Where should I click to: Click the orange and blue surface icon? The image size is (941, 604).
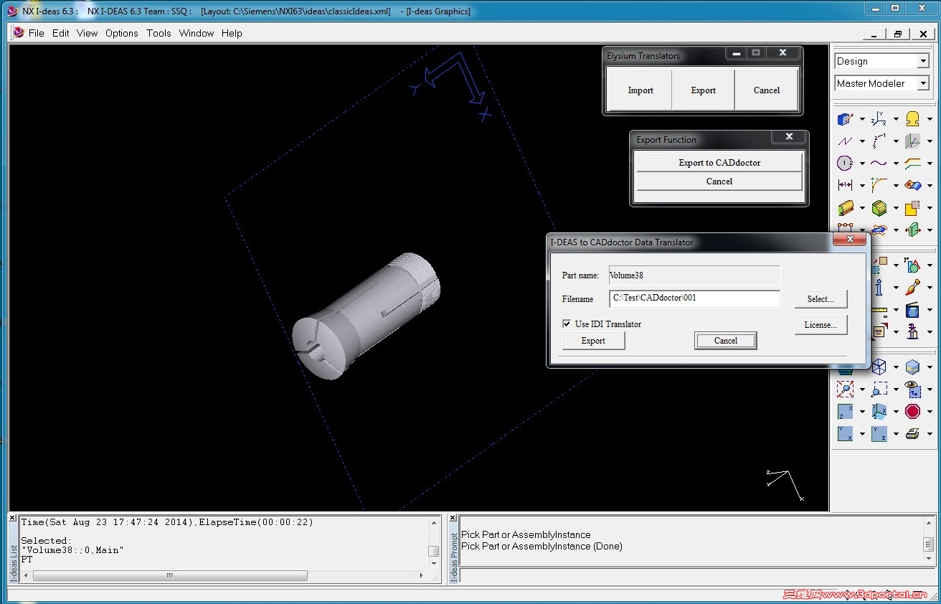[912, 186]
